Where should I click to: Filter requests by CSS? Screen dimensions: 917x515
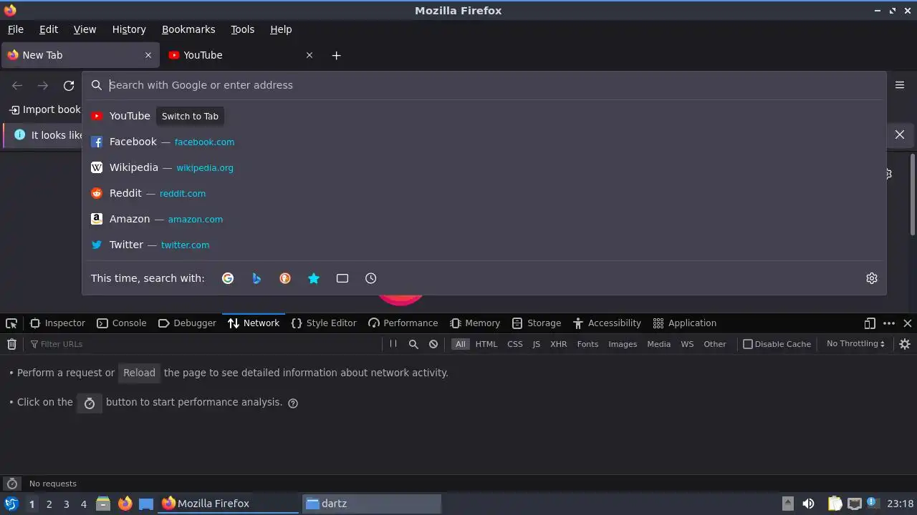tap(515, 344)
